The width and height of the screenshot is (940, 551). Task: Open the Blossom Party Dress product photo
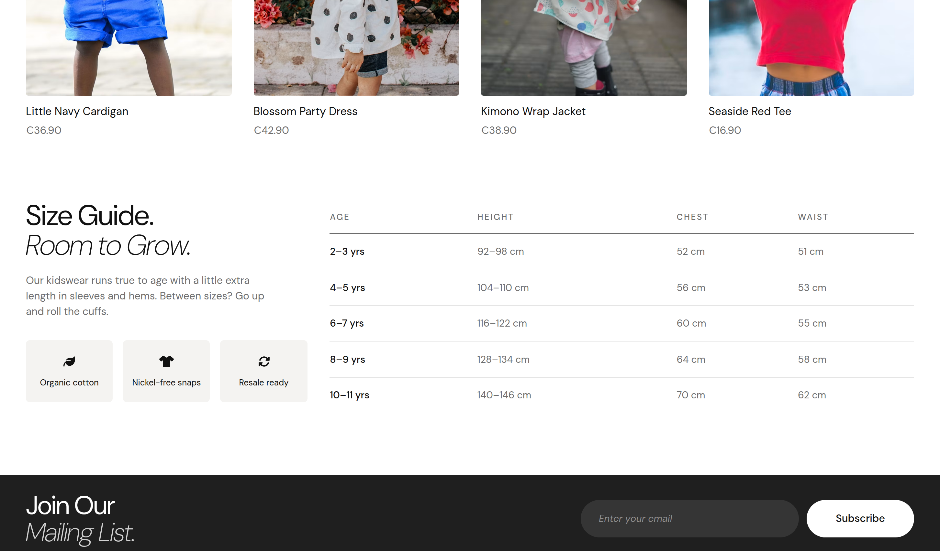tap(356, 48)
